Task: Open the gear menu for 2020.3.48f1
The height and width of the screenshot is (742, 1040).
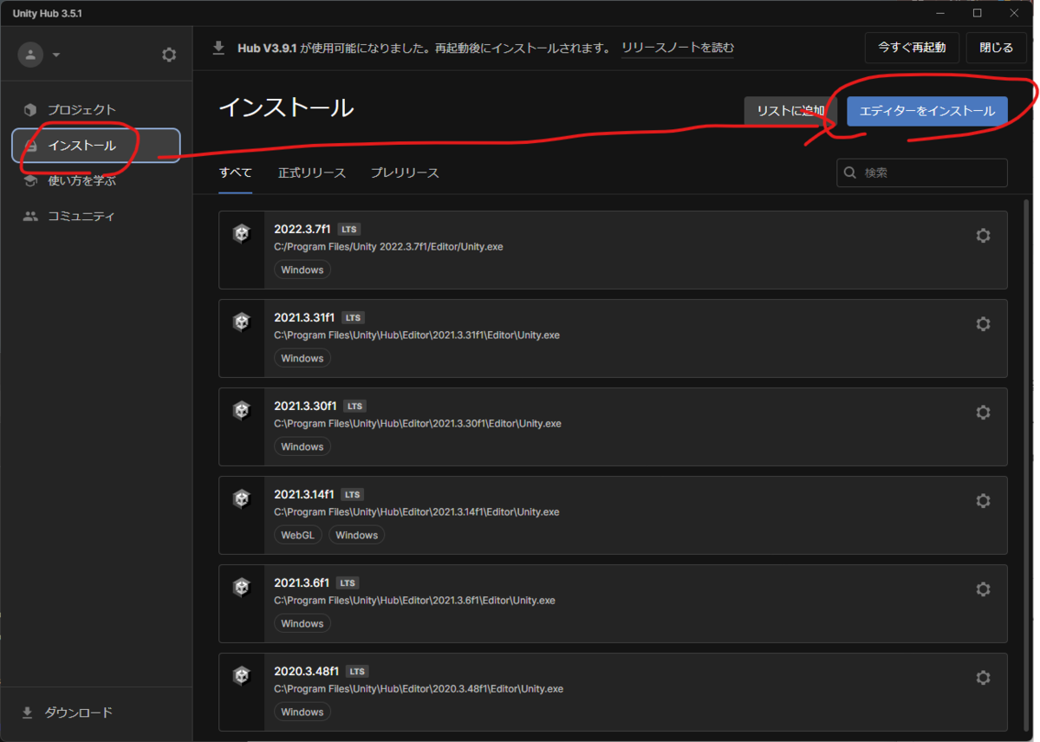Action: [983, 677]
